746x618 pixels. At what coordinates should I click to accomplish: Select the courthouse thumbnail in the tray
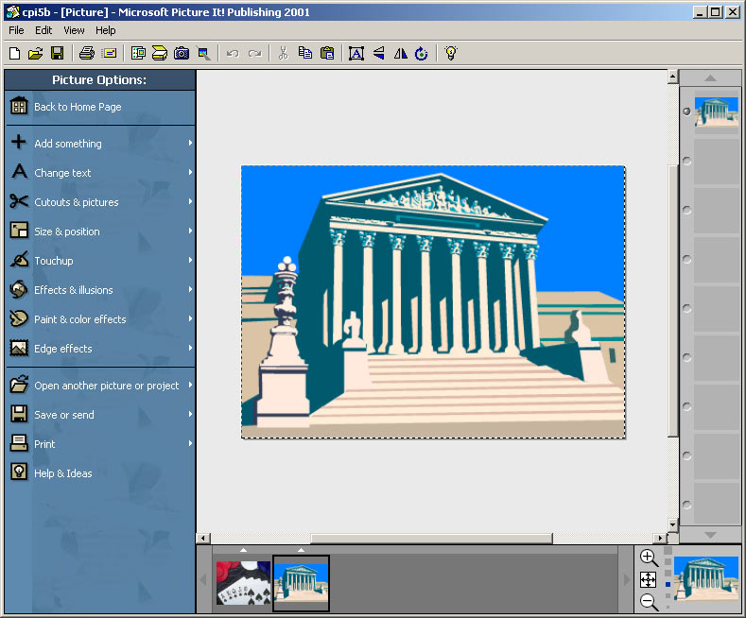tap(302, 583)
